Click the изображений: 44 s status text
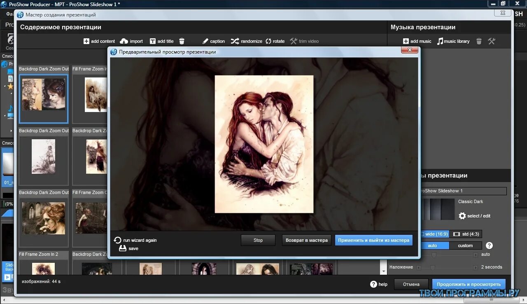Viewport: 527px width, 304px height. pyautogui.click(x=41, y=281)
